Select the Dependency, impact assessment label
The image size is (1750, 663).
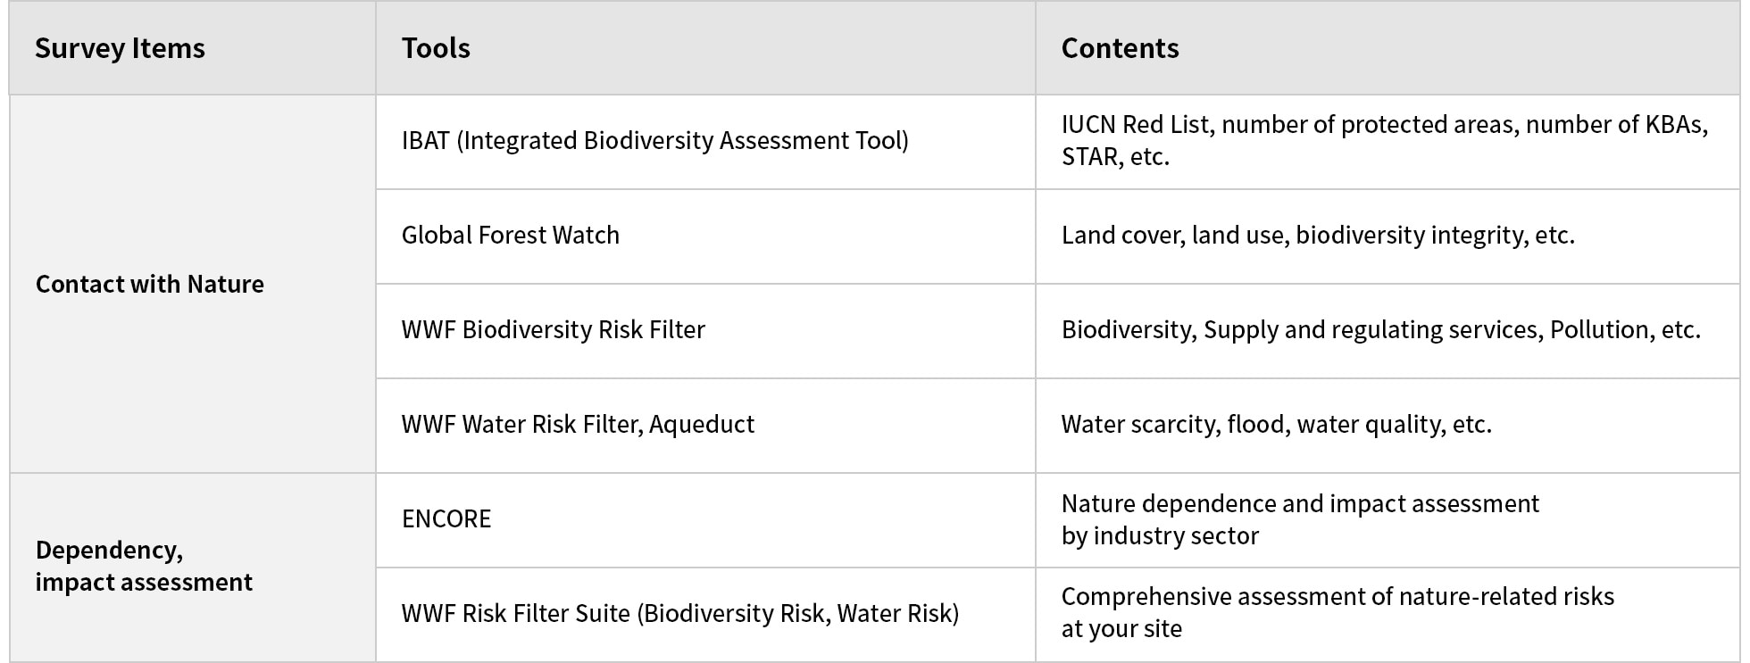tap(144, 566)
